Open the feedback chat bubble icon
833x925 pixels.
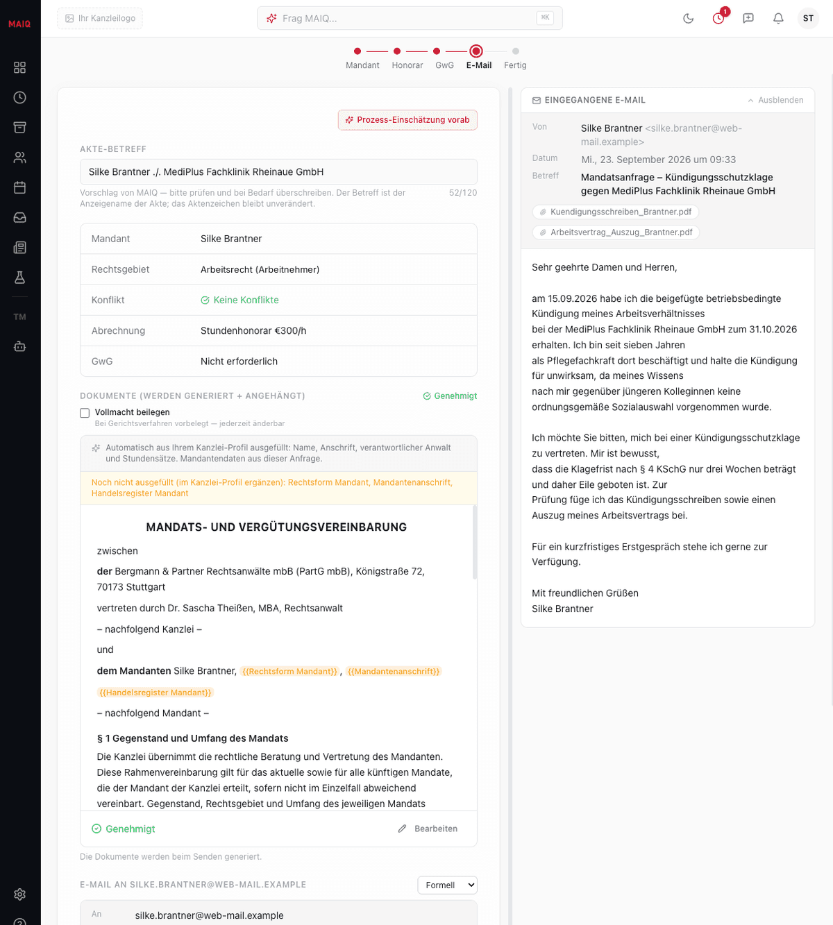748,19
